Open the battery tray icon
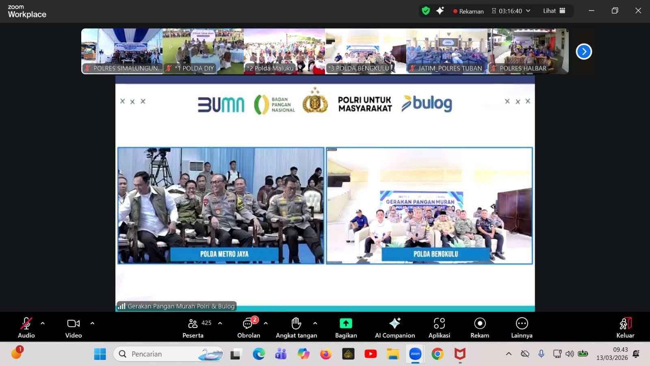 point(583,354)
